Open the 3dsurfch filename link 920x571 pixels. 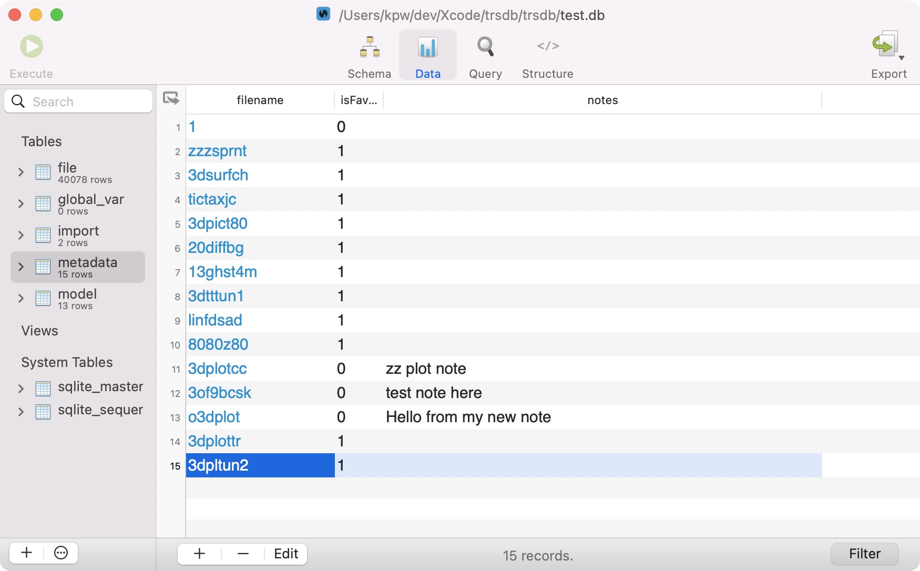click(218, 175)
